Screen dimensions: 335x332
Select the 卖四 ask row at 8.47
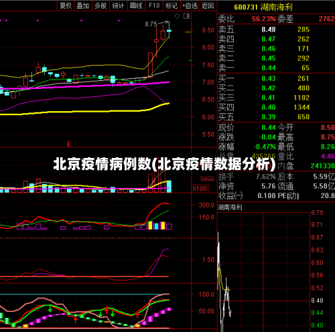pyautogui.click(x=276, y=39)
